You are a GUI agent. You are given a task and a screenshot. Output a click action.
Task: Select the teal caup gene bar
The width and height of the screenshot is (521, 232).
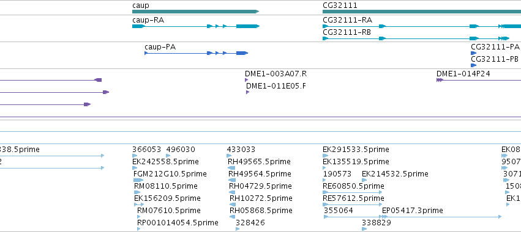pos(195,12)
